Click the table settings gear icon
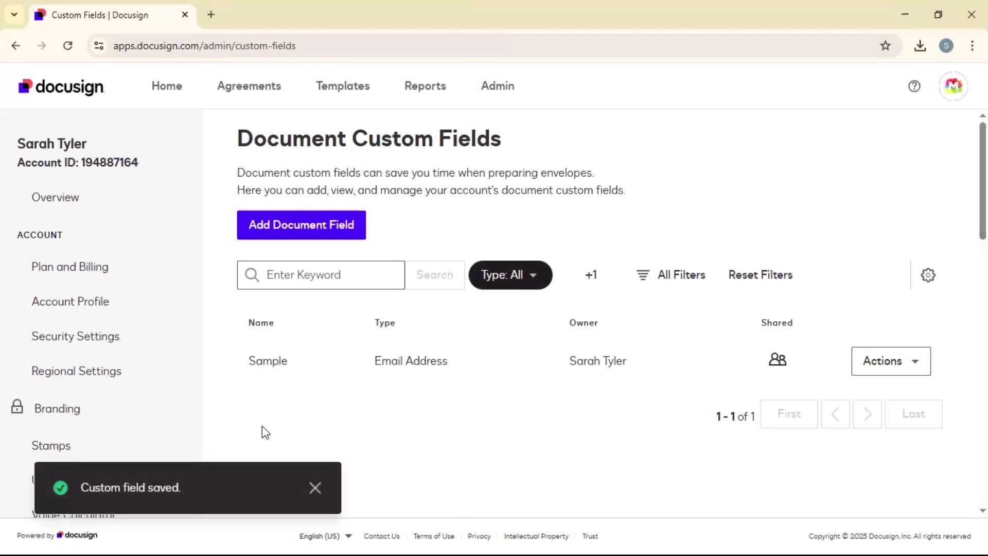Viewport: 988px width, 556px height. [928, 275]
